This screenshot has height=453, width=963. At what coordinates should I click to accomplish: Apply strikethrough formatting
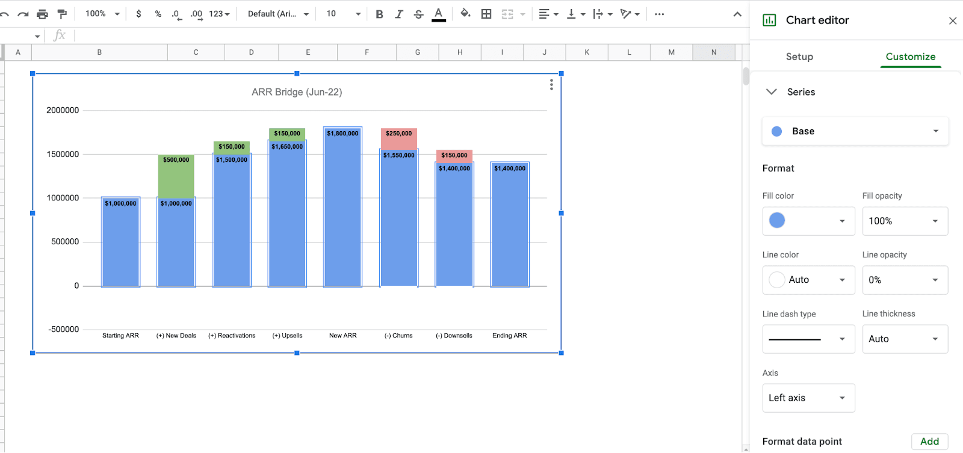click(x=418, y=14)
